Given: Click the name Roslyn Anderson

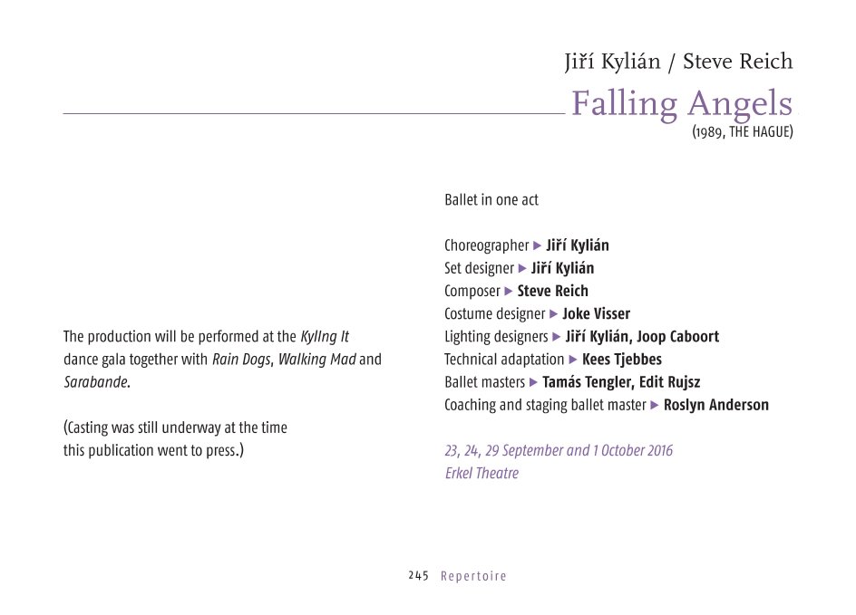Looking at the screenshot, I should point(715,405).
